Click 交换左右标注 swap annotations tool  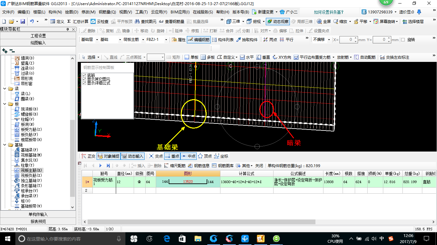(394, 57)
